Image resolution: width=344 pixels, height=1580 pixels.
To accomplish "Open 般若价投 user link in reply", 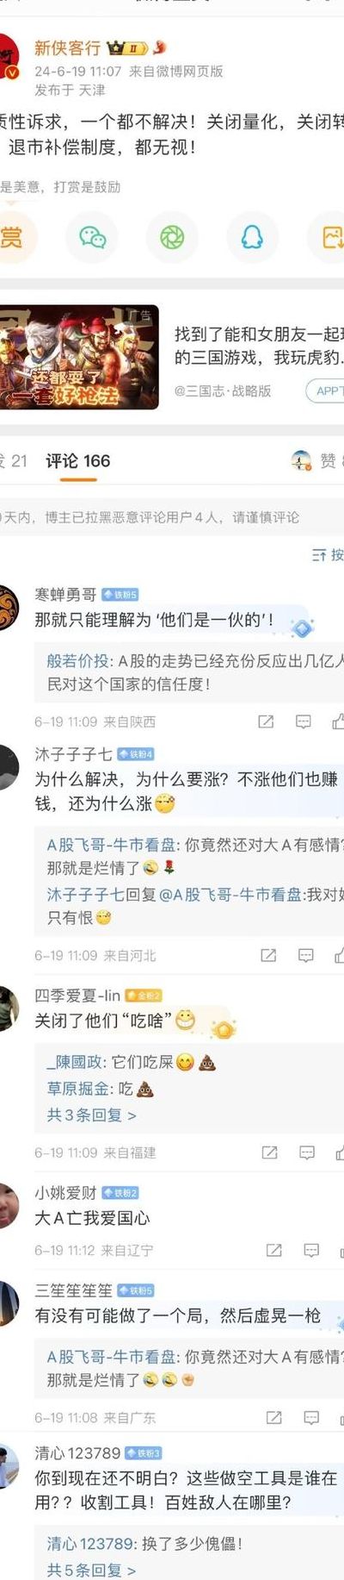I will tap(77, 661).
